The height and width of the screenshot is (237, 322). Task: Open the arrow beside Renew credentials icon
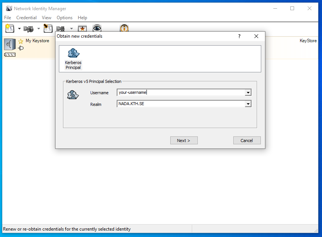pyautogui.click(x=39, y=29)
